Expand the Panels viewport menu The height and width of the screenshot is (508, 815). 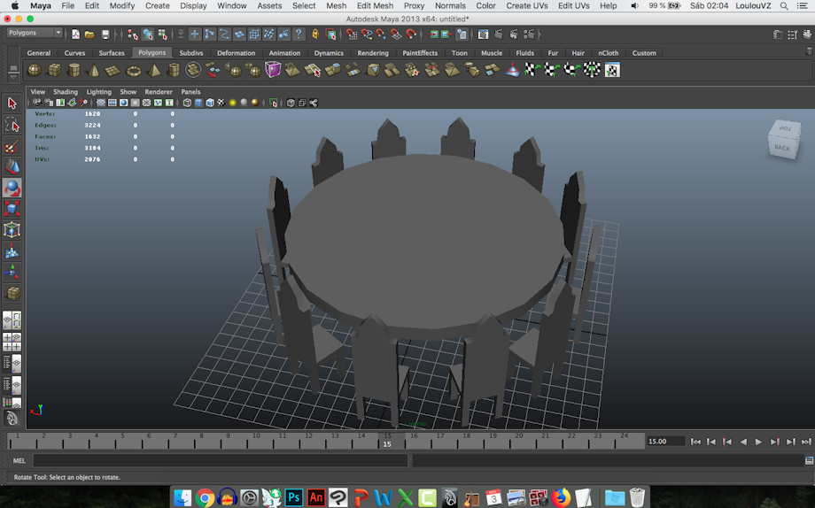tap(190, 92)
